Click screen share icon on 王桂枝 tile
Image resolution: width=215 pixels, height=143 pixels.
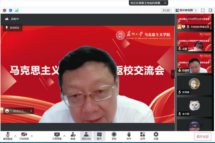pos(184,27)
